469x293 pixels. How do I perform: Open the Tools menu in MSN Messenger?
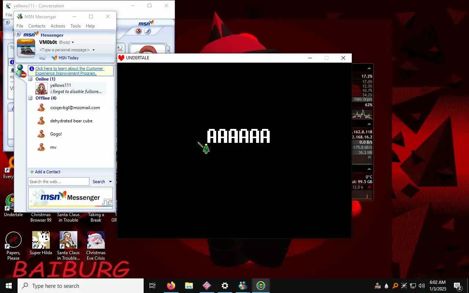coord(75,26)
